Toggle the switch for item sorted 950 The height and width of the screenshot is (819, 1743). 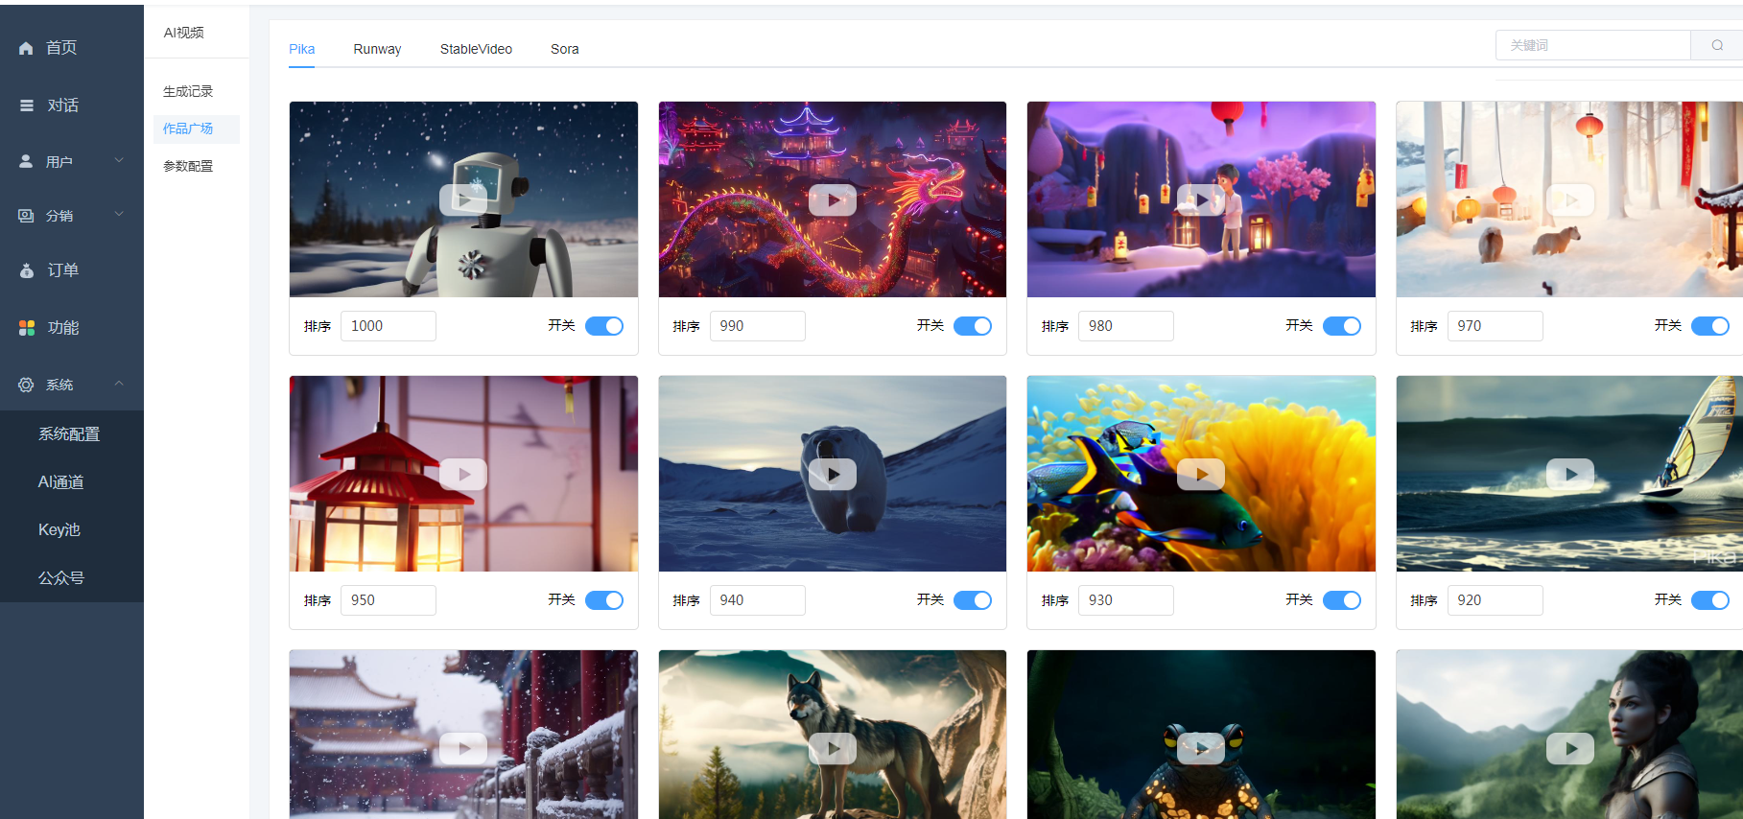(x=604, y=600)
